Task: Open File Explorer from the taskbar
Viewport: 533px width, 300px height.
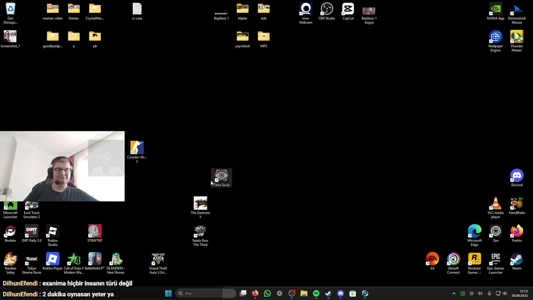Action: point(304,293)
